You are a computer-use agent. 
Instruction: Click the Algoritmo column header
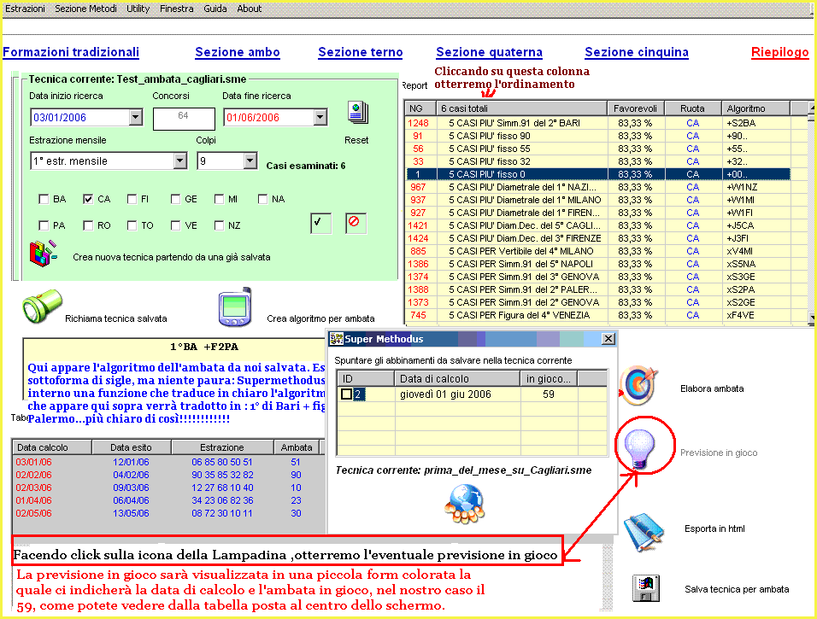(x=756, y=108)
